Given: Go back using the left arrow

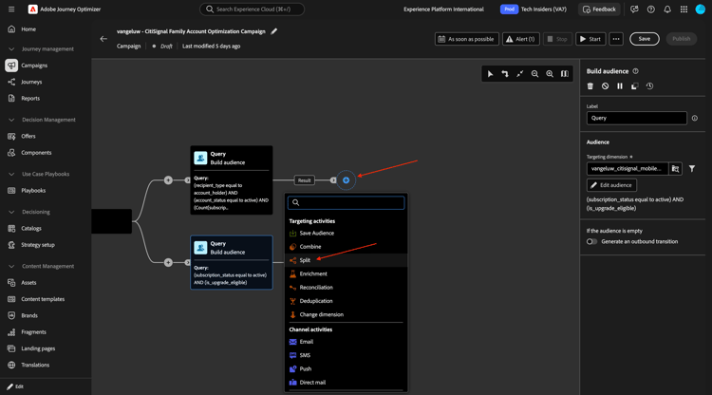Looking at the screenshot, I should [103, 39].
